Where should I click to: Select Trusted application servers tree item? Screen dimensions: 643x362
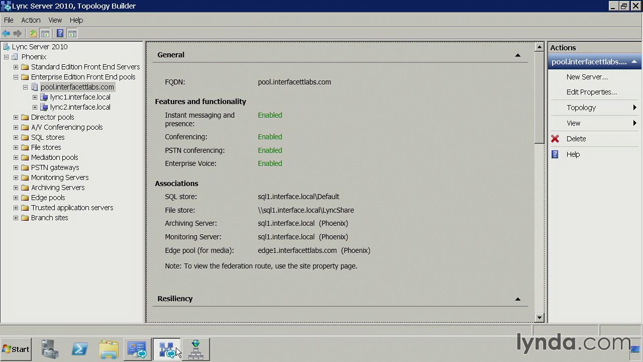72,208
